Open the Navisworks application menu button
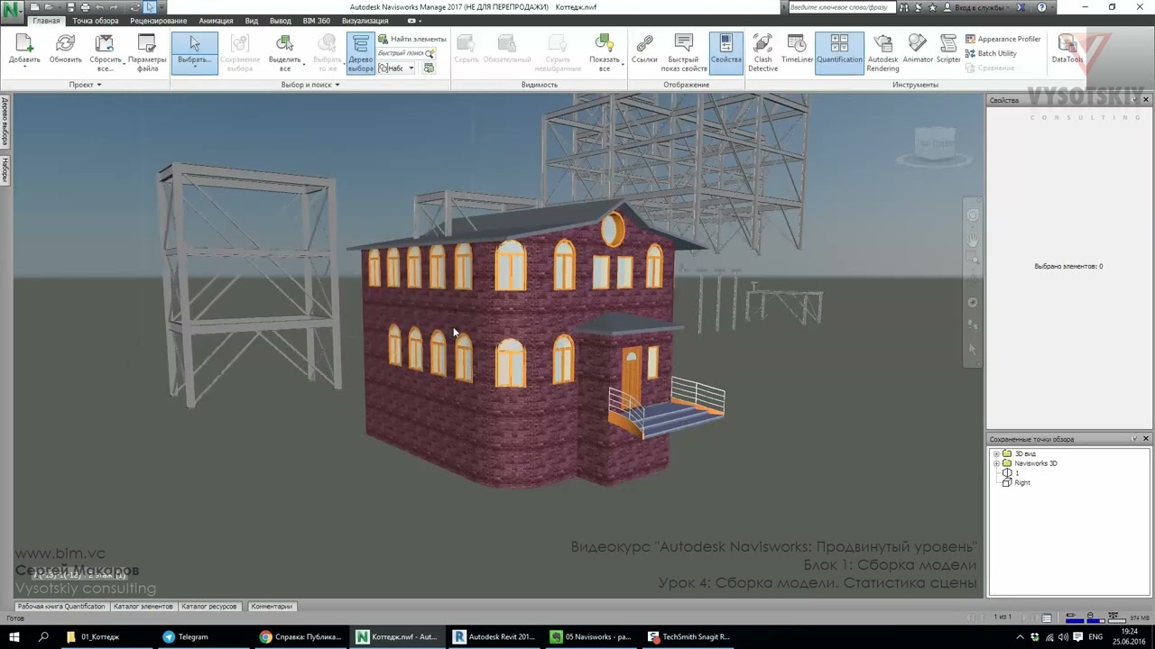 tap(13, 14)
